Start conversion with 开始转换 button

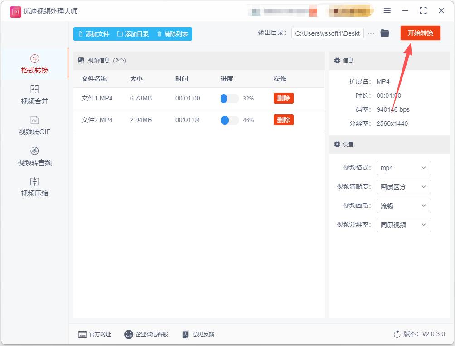click(420, 33)
